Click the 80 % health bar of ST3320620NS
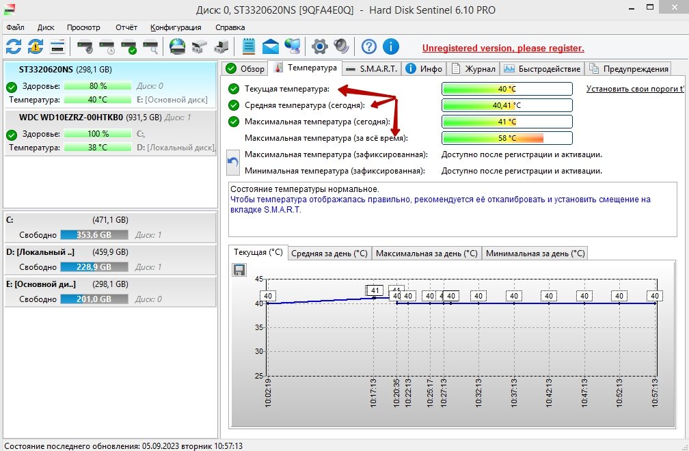The height and width of the screenshot is (451, 689). [x=98, y=86]
